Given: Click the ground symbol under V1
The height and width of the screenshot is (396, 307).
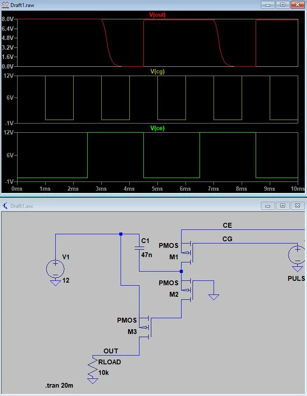Looking at the screenshot, I should pos(55,283).
